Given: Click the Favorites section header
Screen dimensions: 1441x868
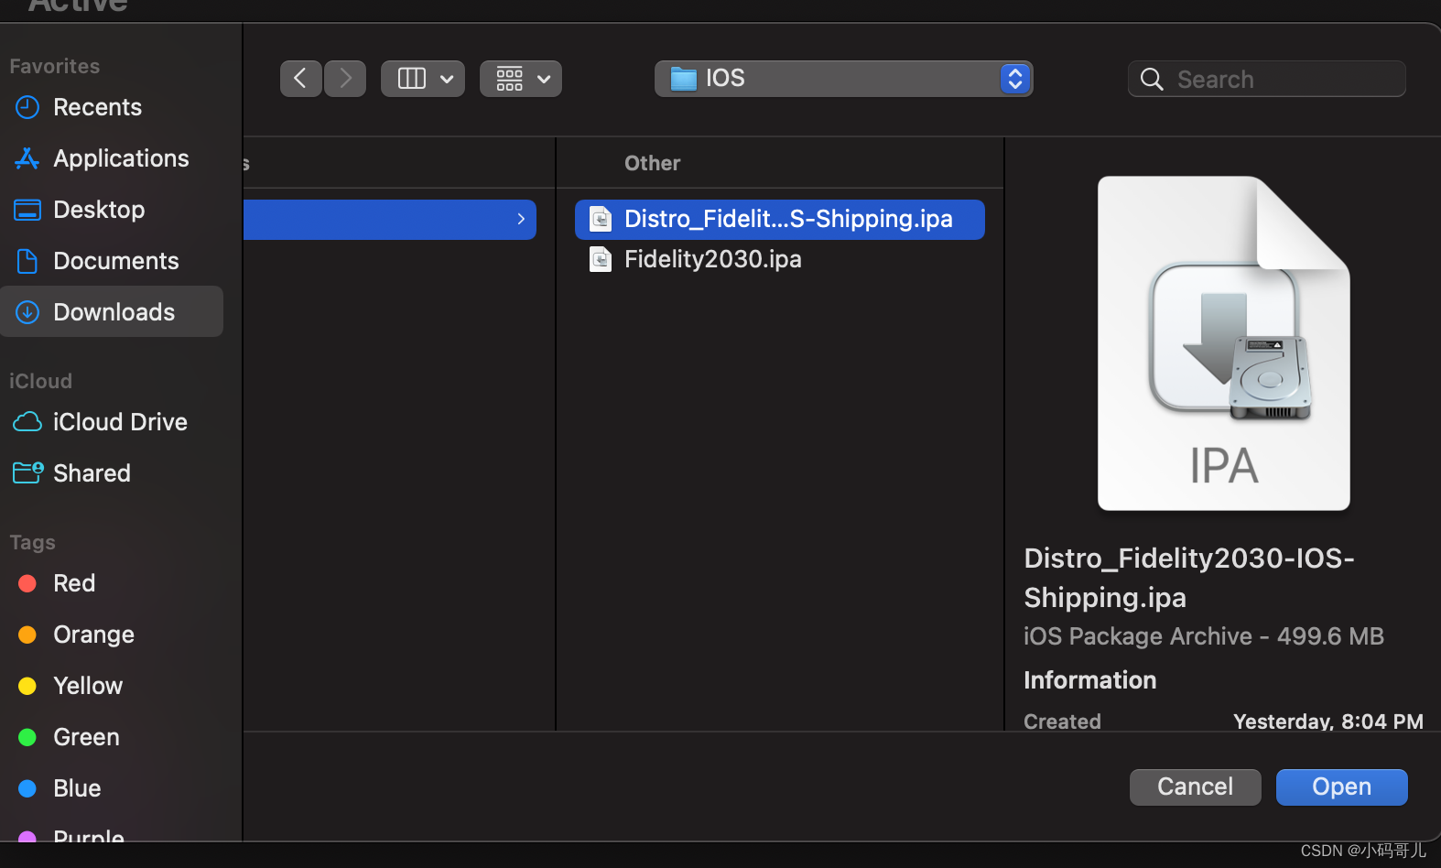Looking at the screenshot, I should [x=55, y=66].
